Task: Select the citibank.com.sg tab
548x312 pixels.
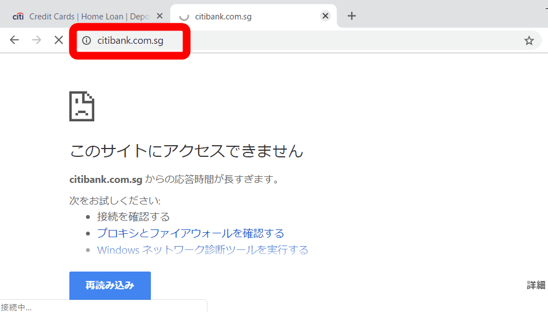Action: (253, 16)
